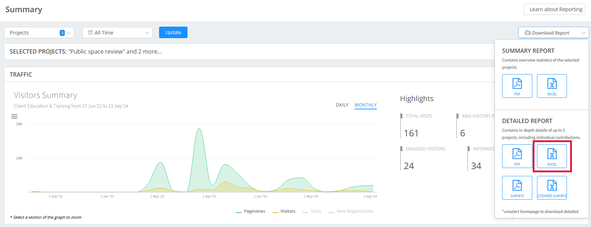The image size is (591, 227).
Task: Toggle the Pageviews legend series
Action: point(251,211)
